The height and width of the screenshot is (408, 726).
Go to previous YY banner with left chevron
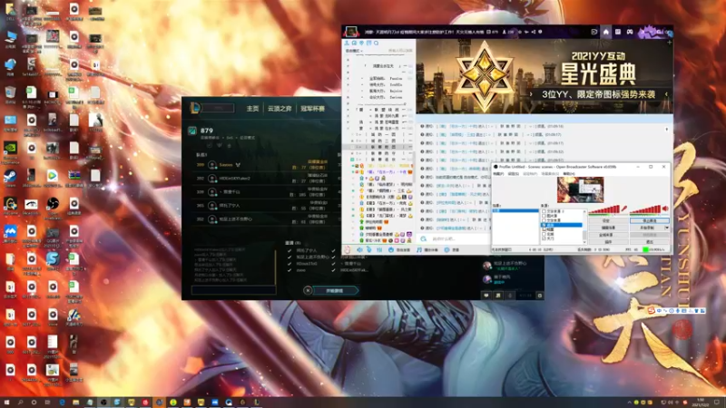(x=666, y=94)
